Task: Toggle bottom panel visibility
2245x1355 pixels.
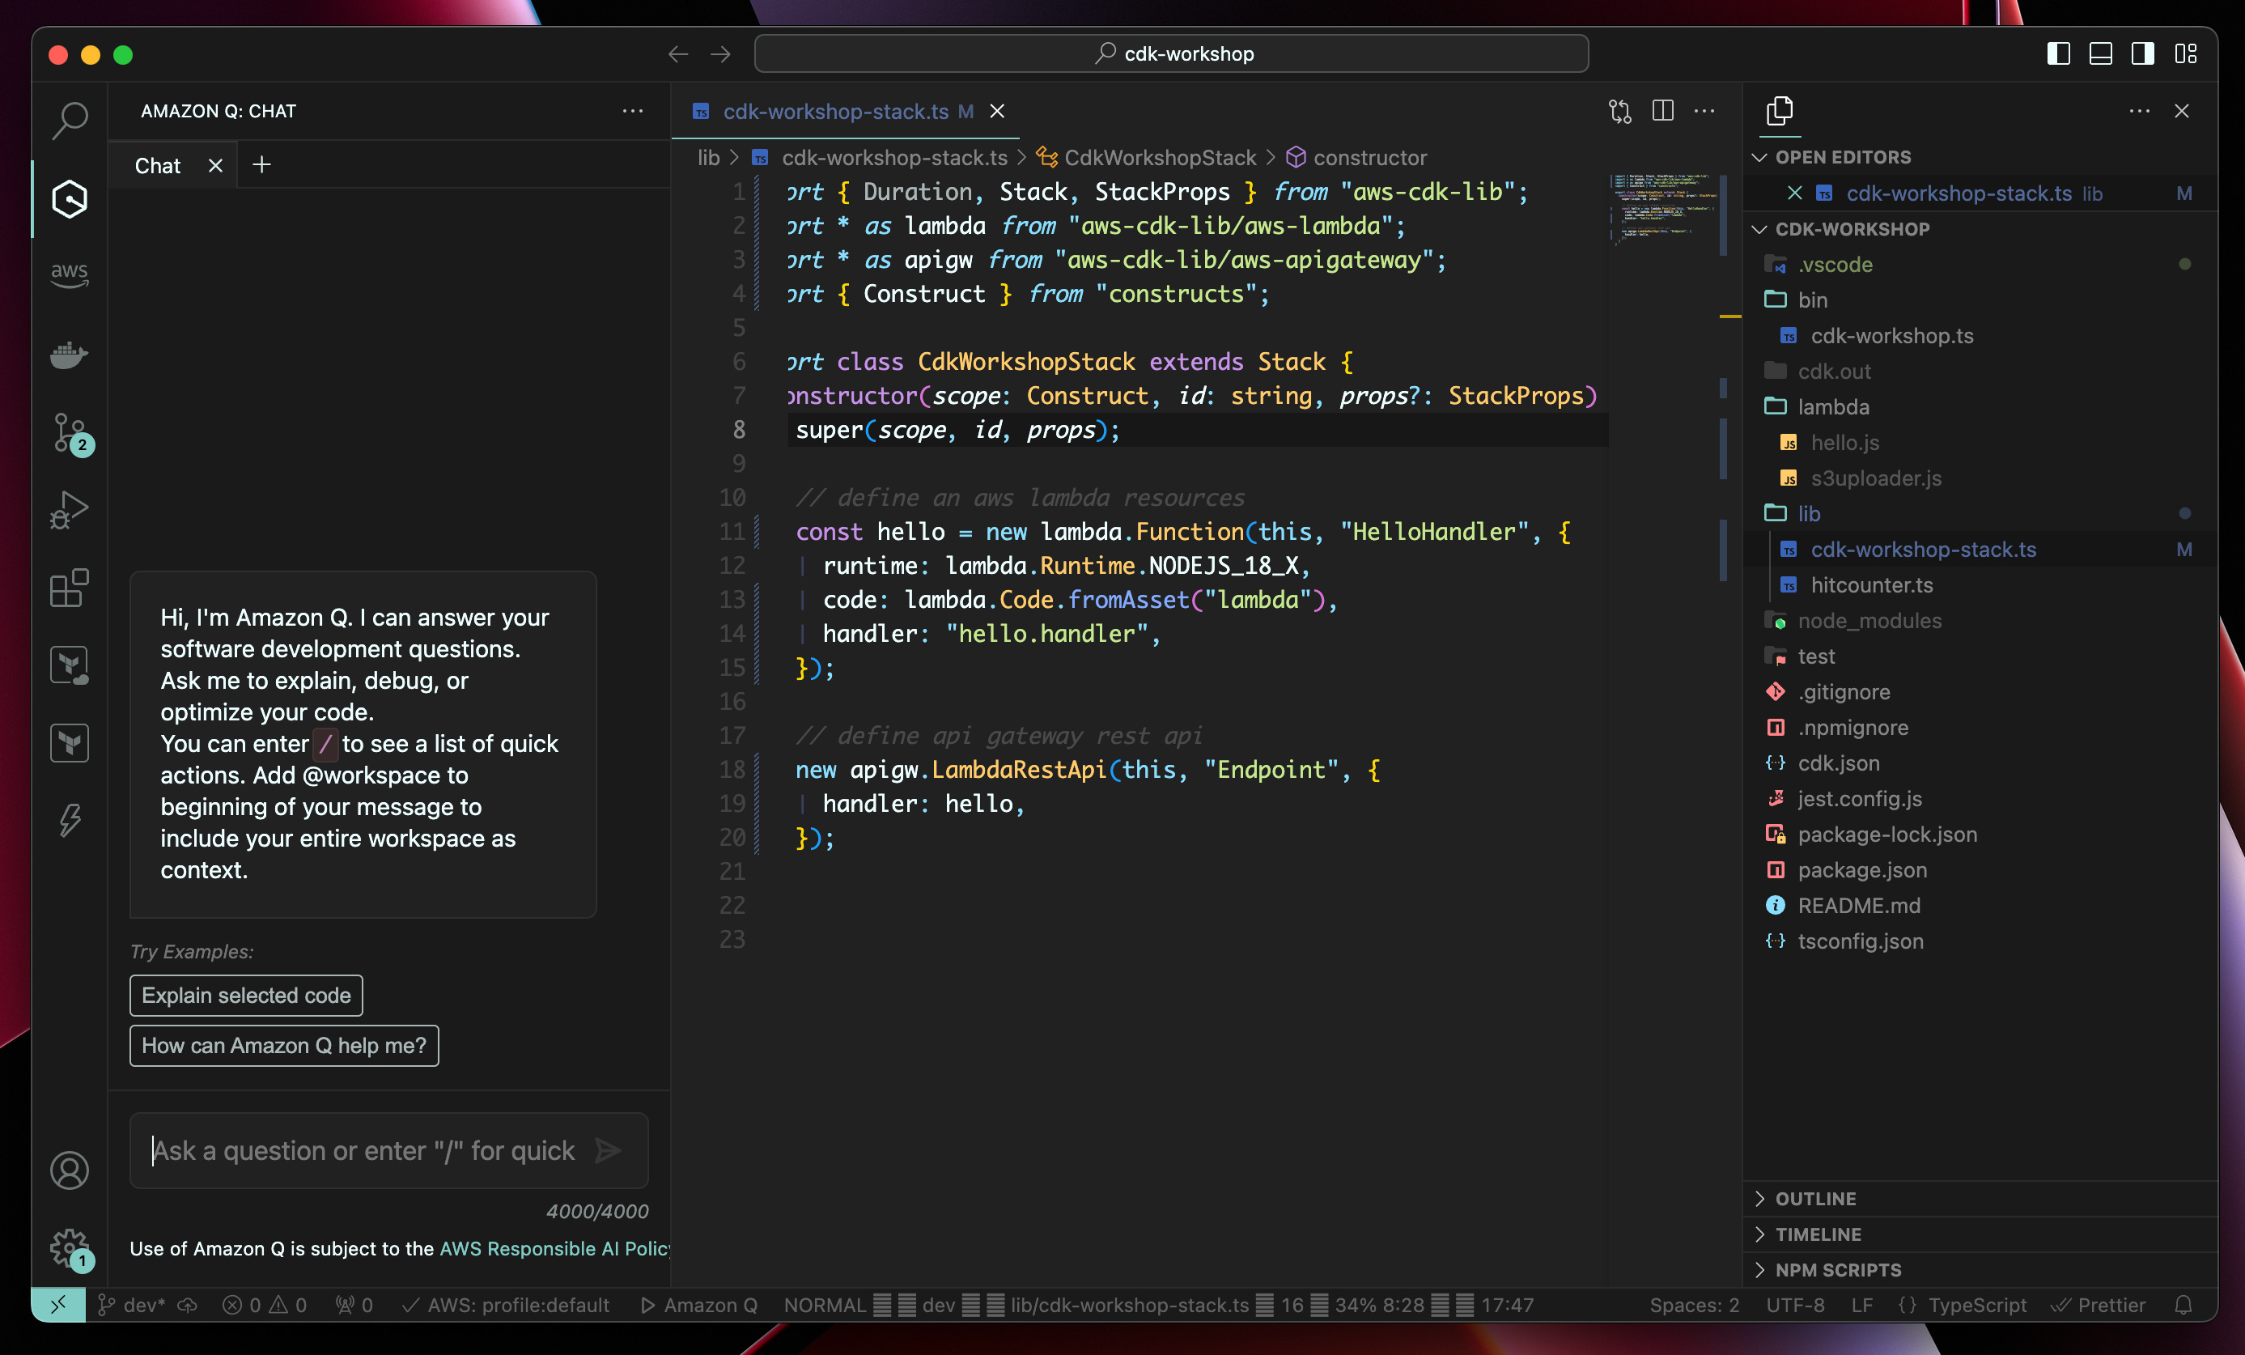Action: 2101,53
